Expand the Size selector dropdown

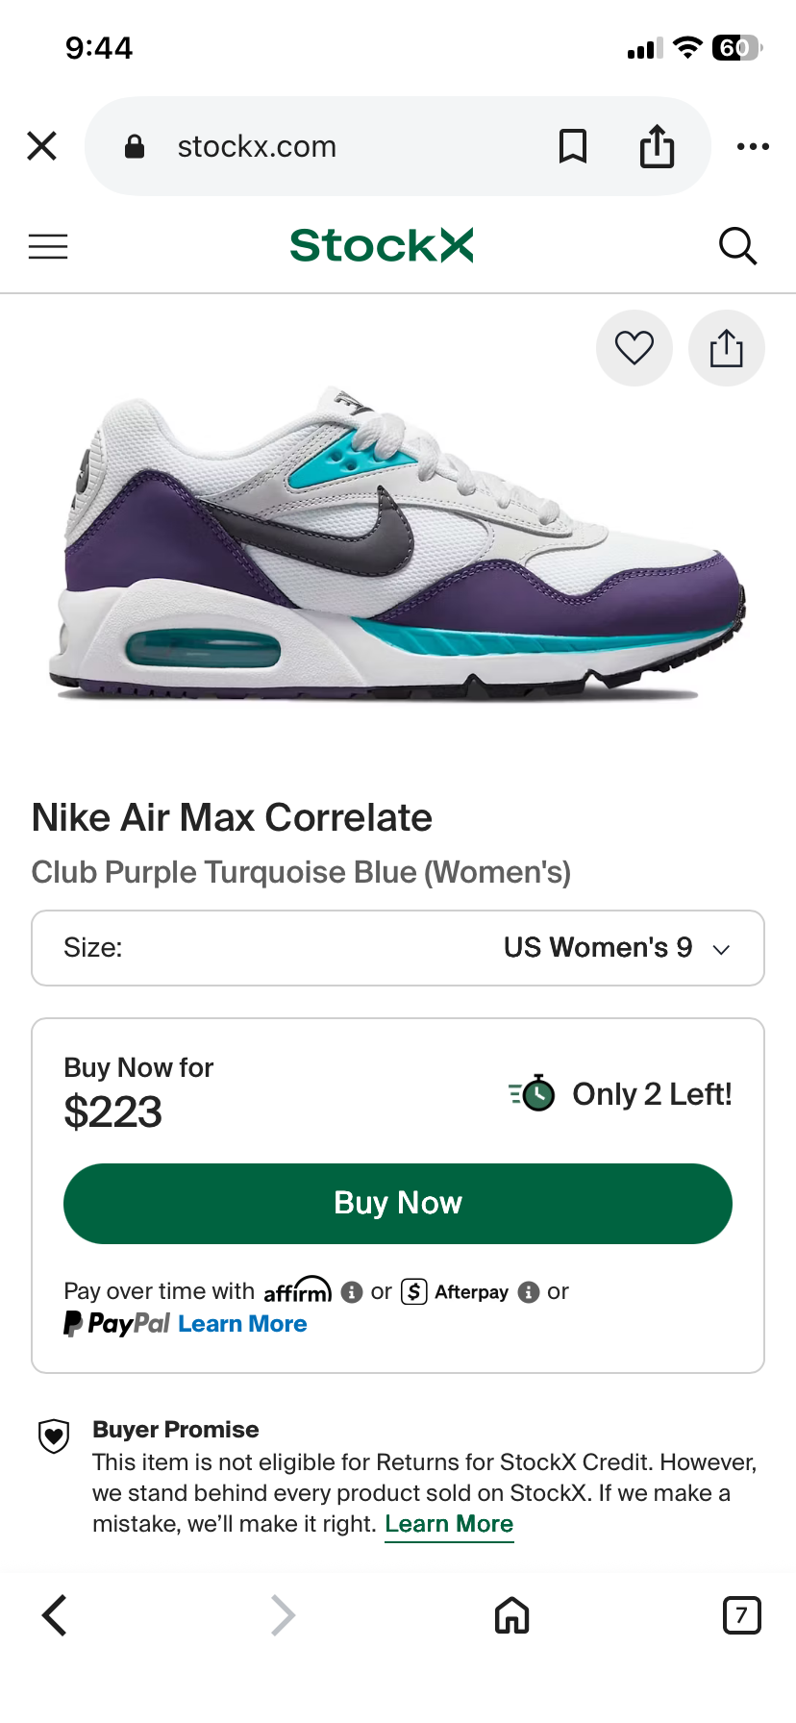pyautogui.click(x=398, y=948)
